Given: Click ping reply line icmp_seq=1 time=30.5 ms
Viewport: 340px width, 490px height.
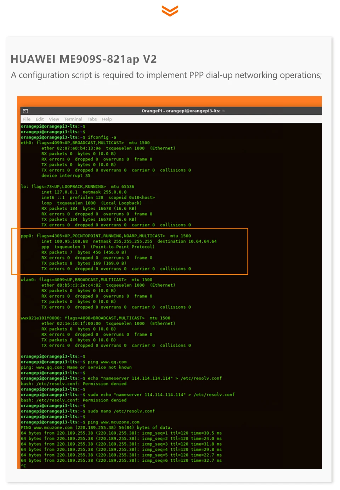Looking at the screenshot, I should [x=121, y=433].
